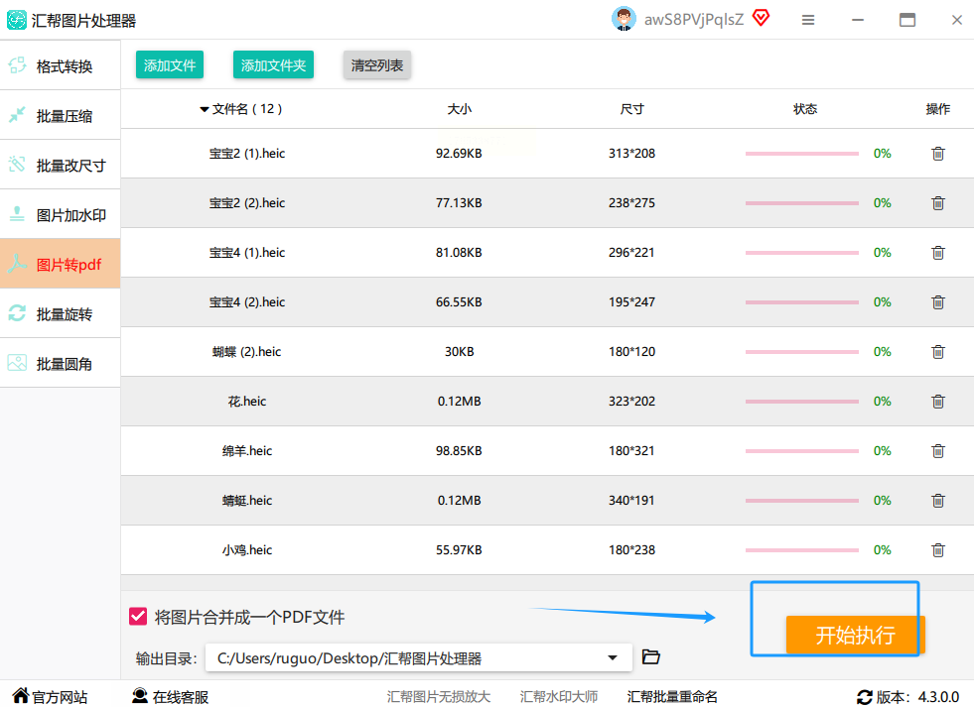Uncheck 将图片合并成一个PDF文件 checkbox

138,617
